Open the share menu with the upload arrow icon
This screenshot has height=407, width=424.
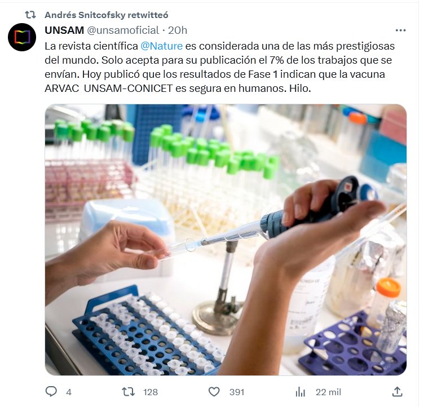pos(397,391)
